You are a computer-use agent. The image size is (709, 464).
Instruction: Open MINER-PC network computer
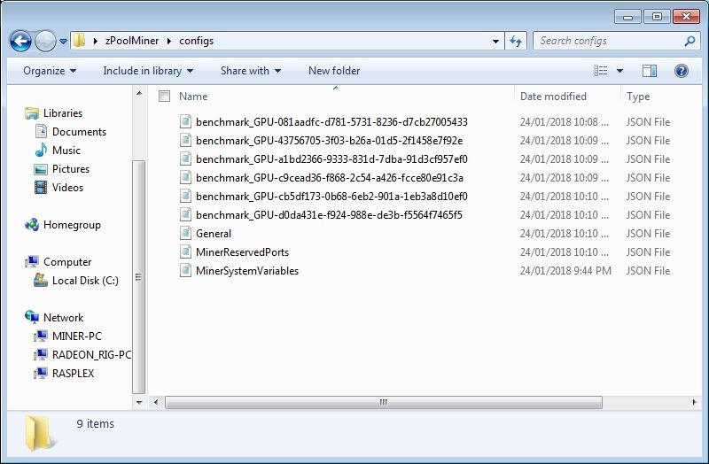pyautogui.click(x=77, y=336)
